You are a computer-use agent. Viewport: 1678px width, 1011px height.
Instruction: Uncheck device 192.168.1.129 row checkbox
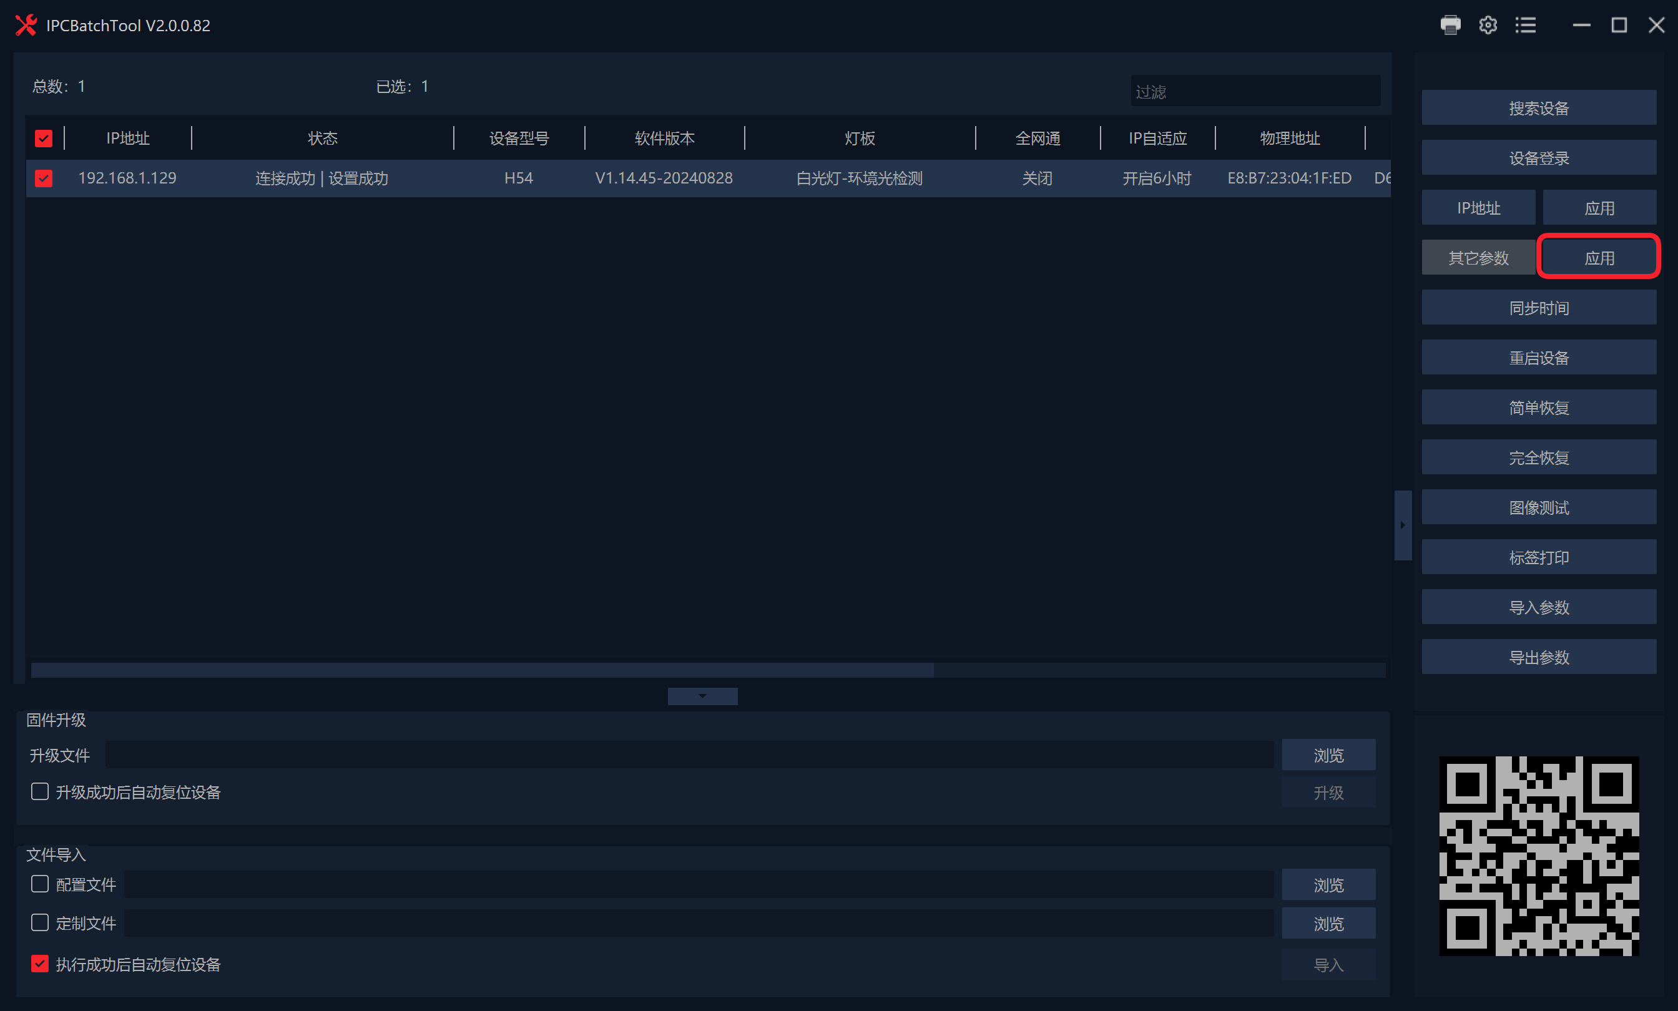44,178
